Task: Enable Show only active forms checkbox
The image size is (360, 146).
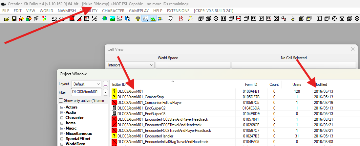Action: [x=61, y=101]
